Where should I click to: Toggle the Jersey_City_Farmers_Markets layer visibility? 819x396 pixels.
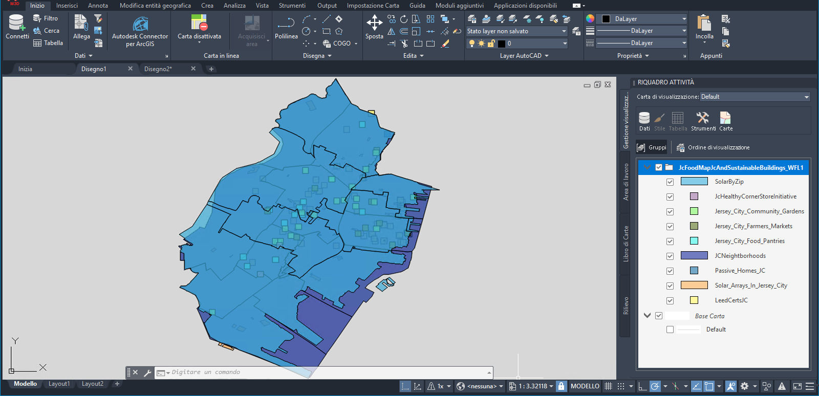coord(670,227)
